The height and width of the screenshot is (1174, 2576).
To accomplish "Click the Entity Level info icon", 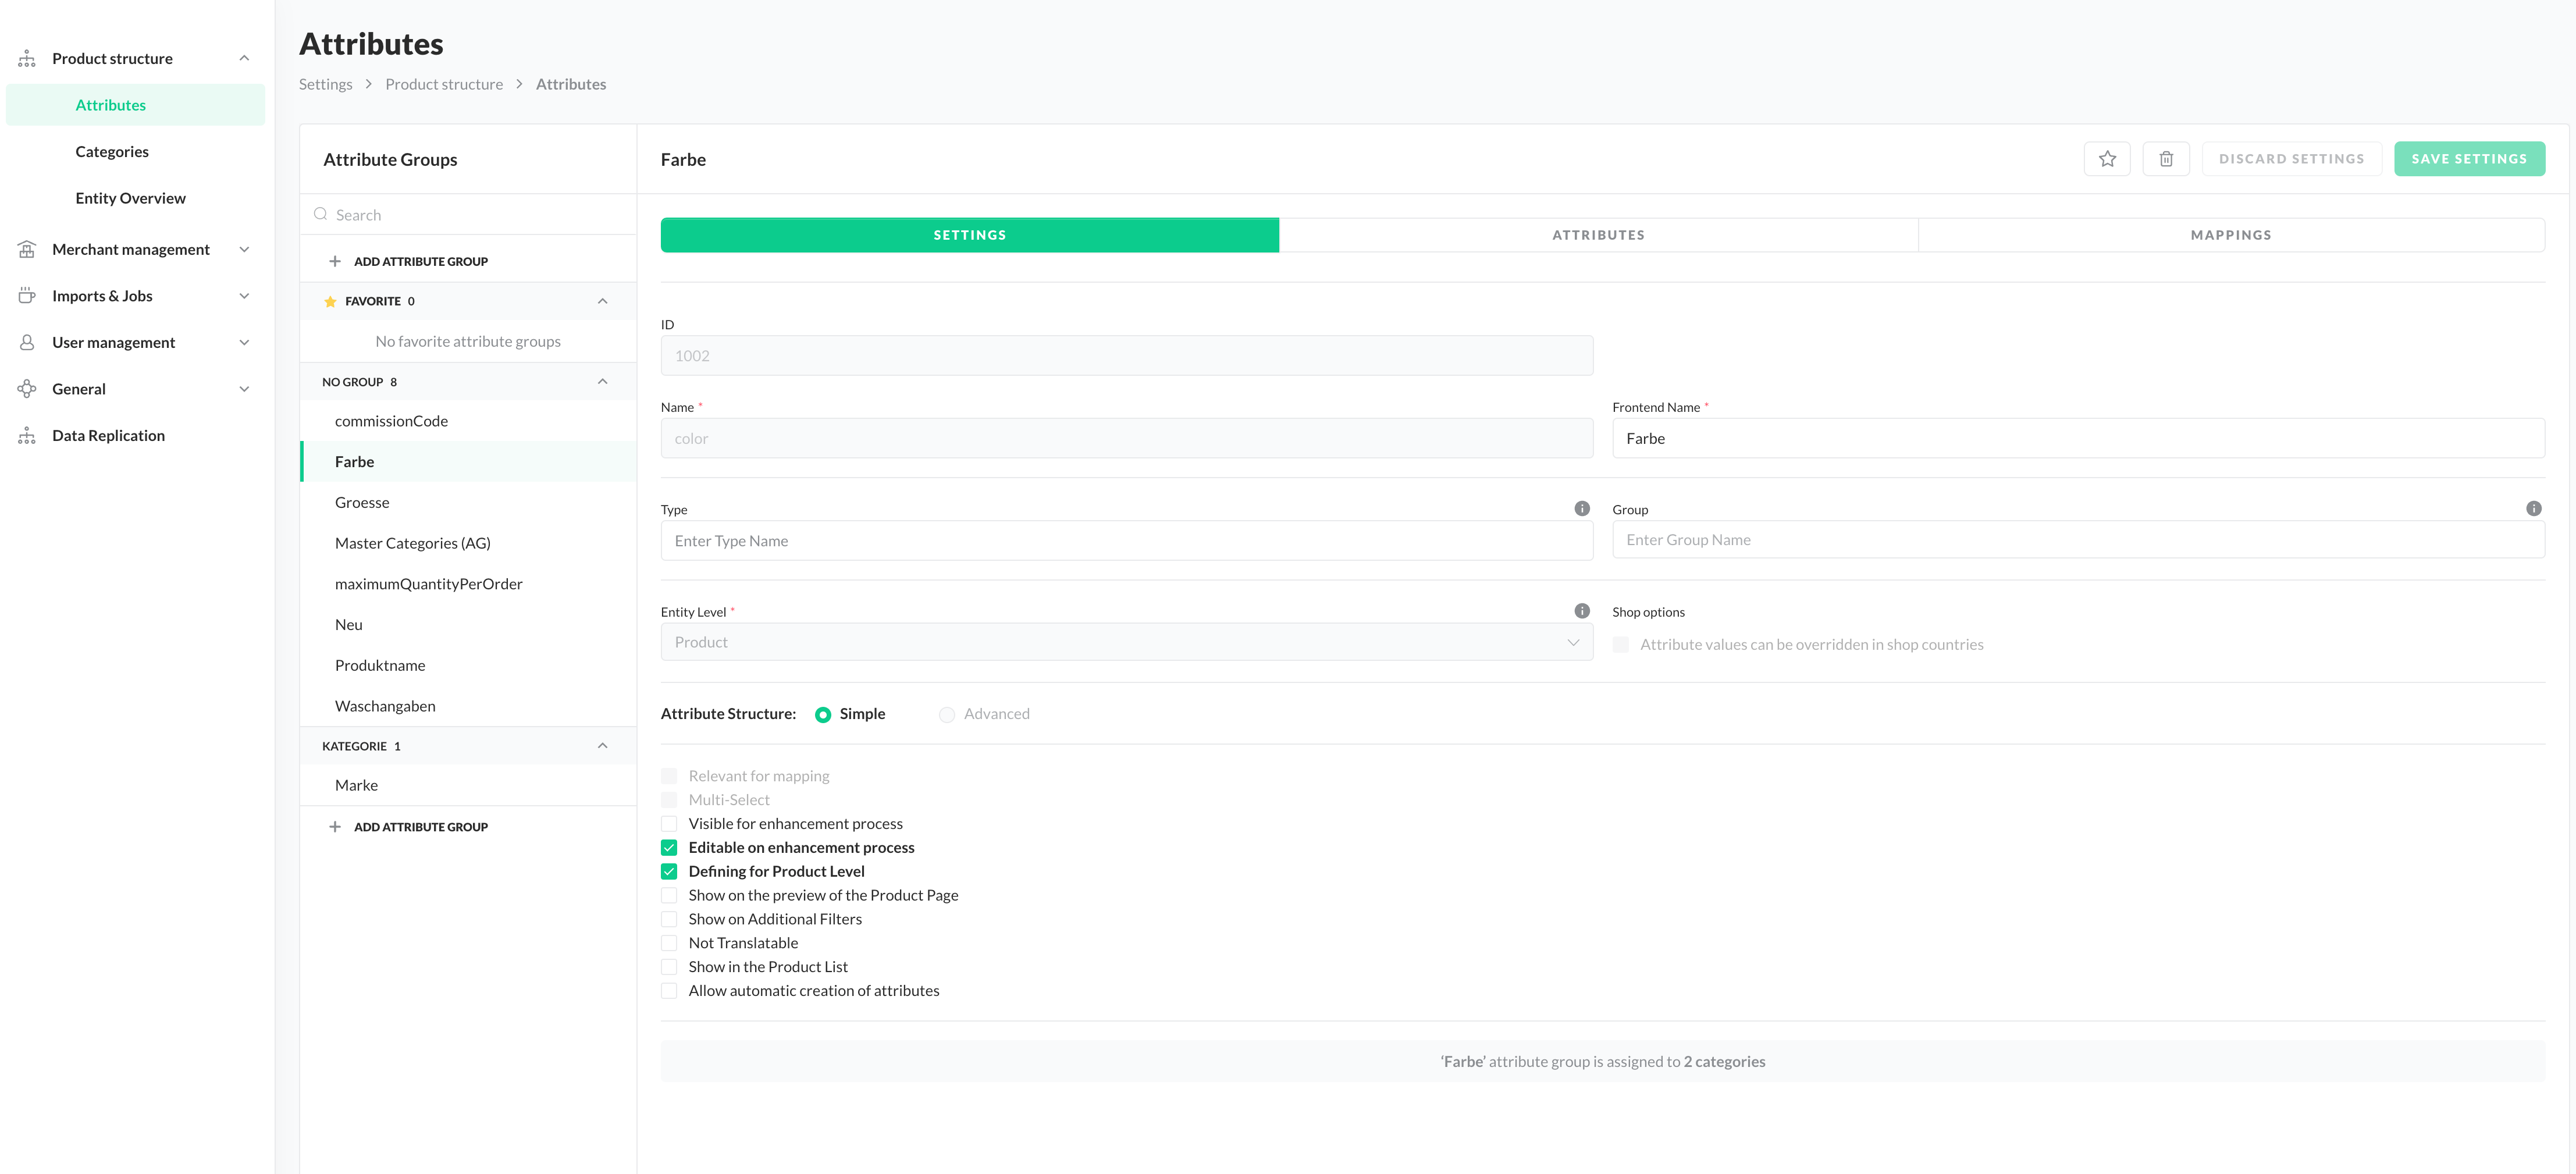I will [1581, 611].
